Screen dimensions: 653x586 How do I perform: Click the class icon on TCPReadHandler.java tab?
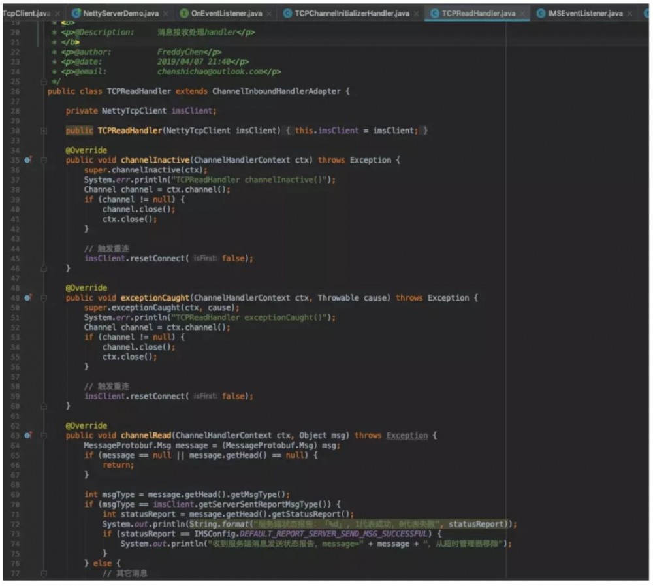tap(434, 13)
